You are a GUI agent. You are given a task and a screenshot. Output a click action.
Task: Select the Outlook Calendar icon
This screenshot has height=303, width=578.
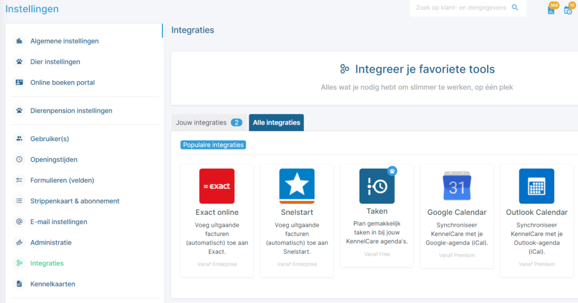536,186
